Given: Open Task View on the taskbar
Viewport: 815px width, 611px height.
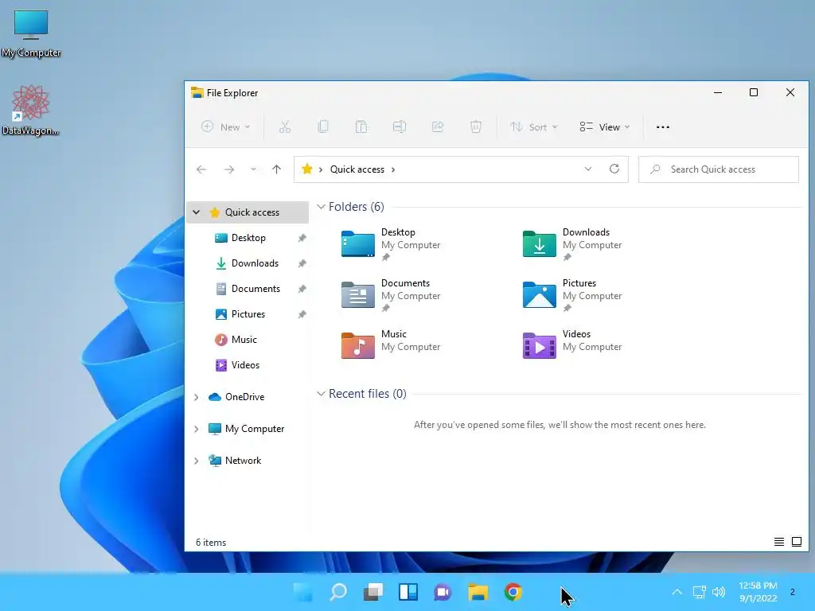Looking at the screenshot, I should tap(372, 592).
